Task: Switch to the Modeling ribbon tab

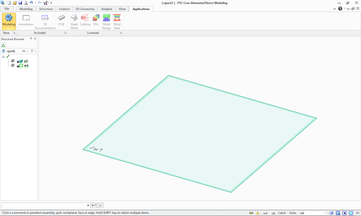Action: [26, 9]
